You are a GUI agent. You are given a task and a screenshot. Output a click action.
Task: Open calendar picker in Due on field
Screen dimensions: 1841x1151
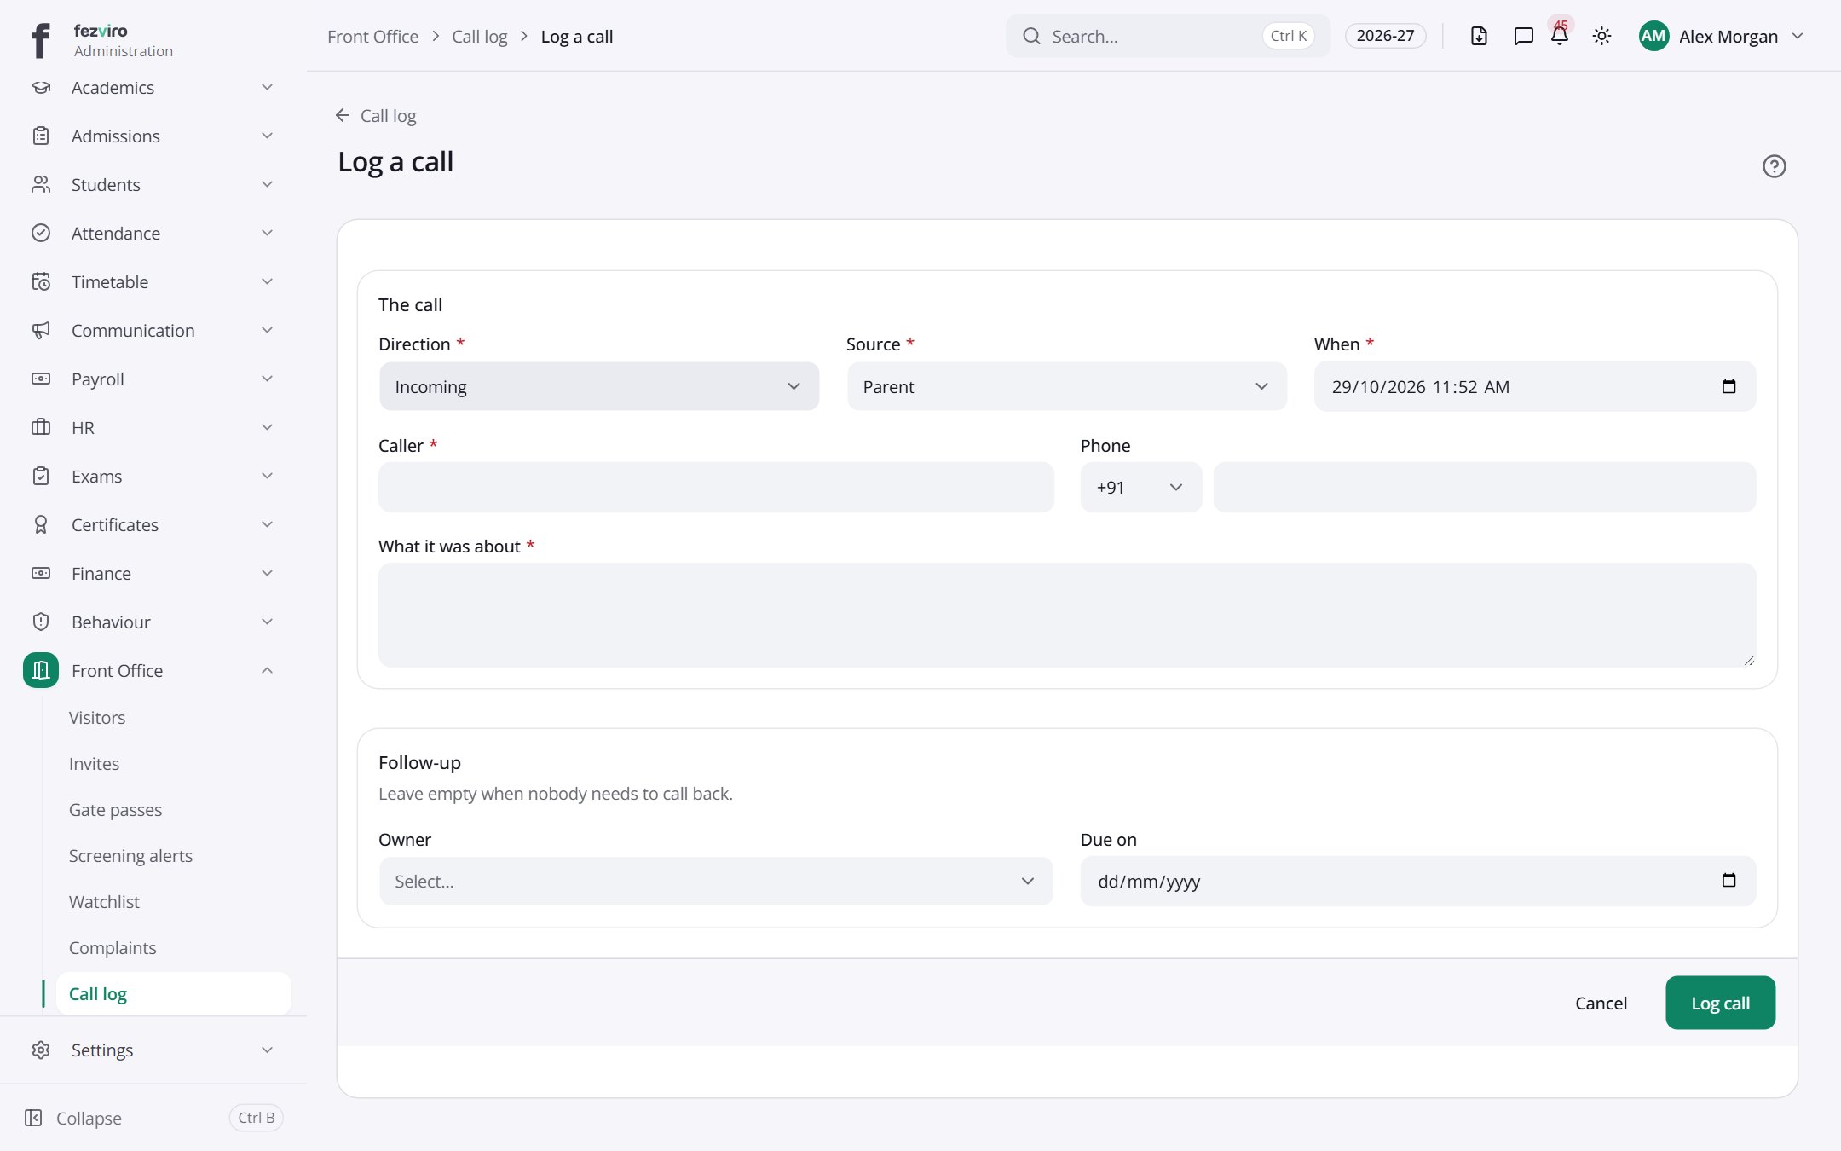(1728, 881)
